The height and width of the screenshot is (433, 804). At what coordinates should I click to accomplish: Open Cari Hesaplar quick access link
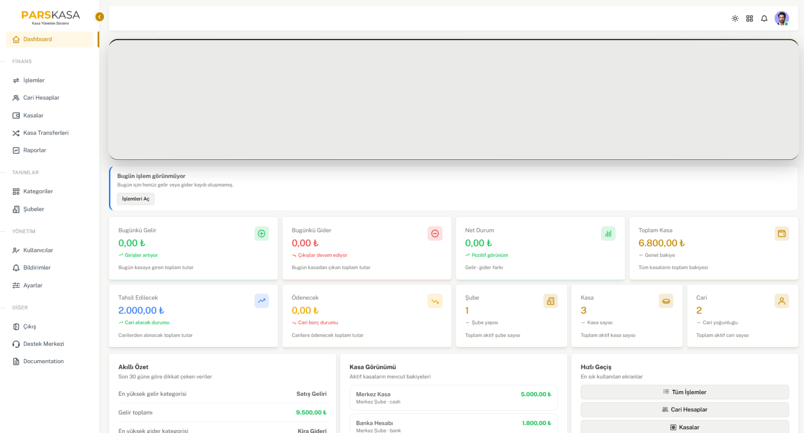685,410
